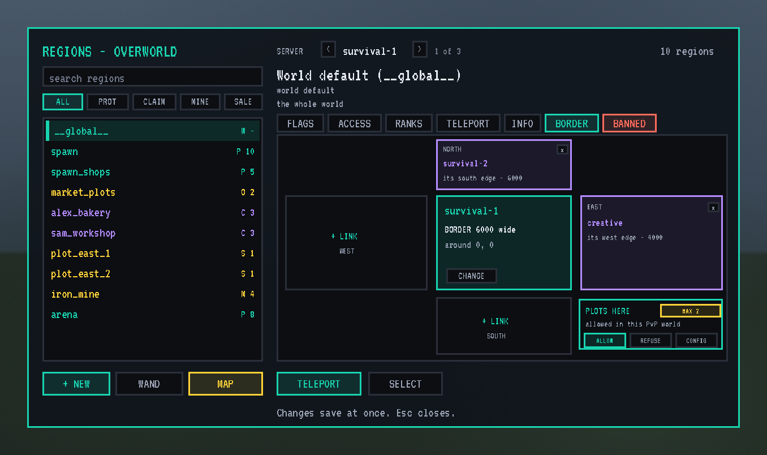The width and height of the screenshot is (767, 455).
Task: Go to next server with right arrow
Action: 420,50
